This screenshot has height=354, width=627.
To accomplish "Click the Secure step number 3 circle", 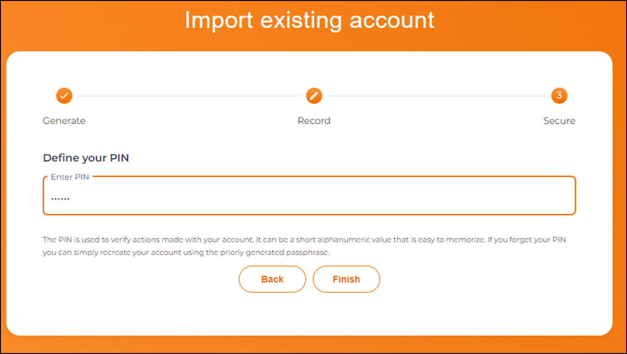I will (559, 96).
